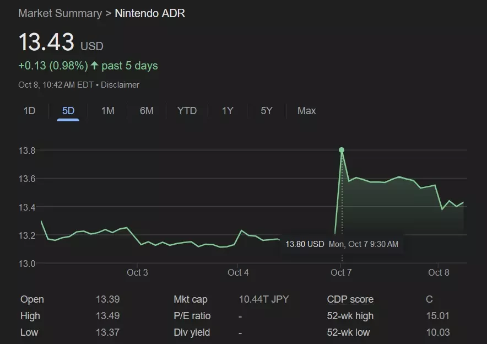Select the 1Y time range
The image size is (487, 344).
(228, 111)
